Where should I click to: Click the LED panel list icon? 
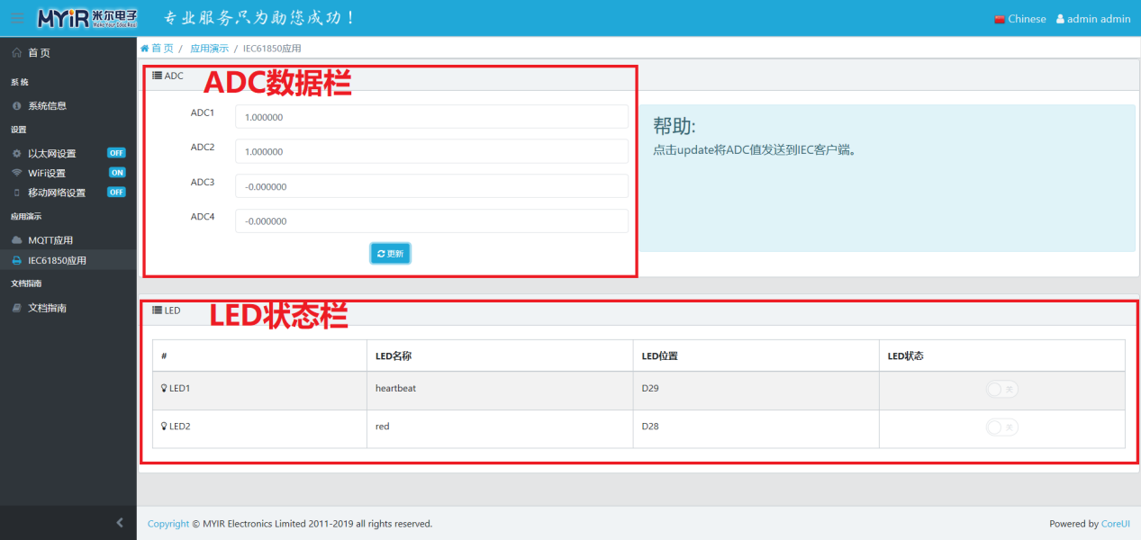pyautogui.click(x=158, y=310)
